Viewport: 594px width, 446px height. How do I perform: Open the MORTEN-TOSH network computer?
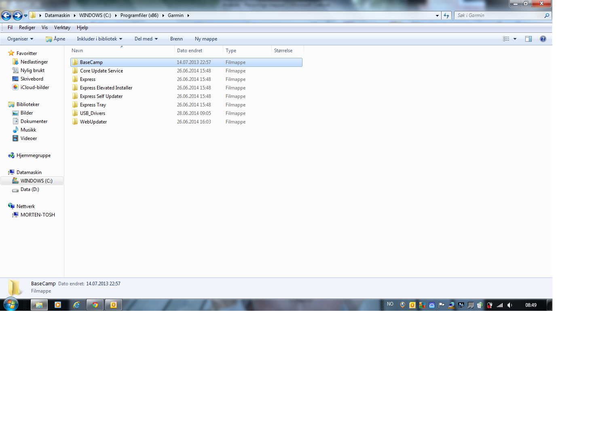tap(38, 215)
